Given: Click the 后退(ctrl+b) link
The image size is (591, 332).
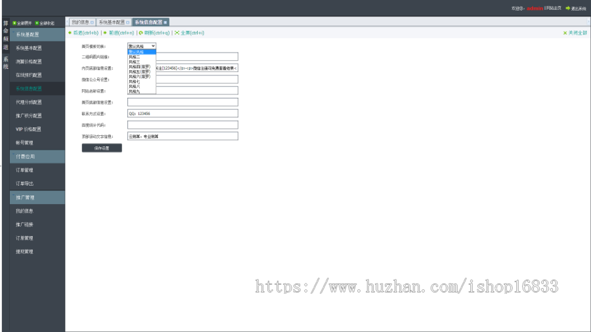Looking at the screenshot, I should (85, 33).
